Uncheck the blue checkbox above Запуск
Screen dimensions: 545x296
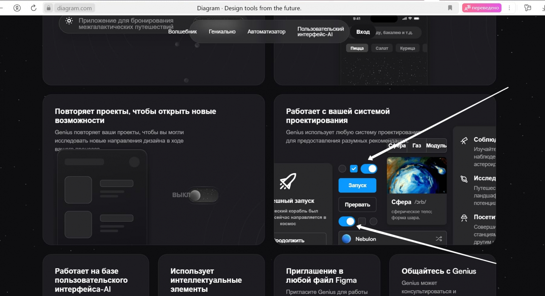point(354,169)
